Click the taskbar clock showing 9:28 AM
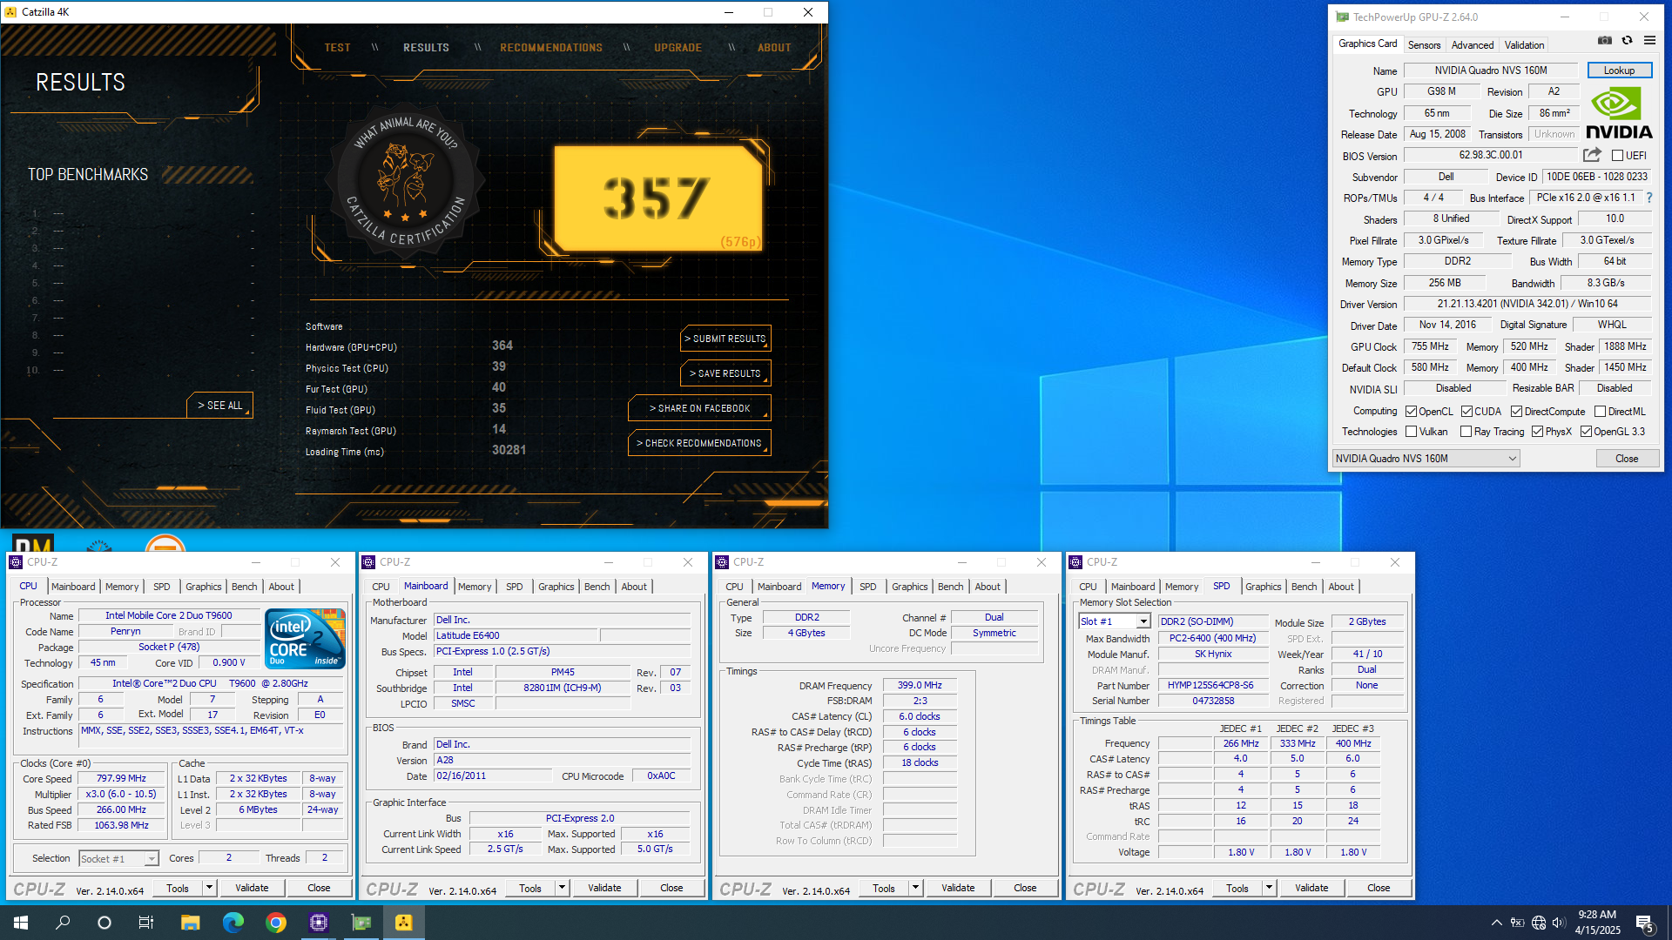1672x940 pixels. [1597, 923]
